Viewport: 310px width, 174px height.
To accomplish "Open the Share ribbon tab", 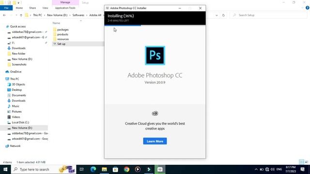I will point(32,8).
